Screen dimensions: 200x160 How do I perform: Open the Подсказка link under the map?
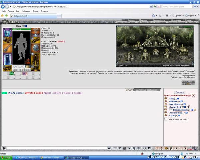(175, 66)
